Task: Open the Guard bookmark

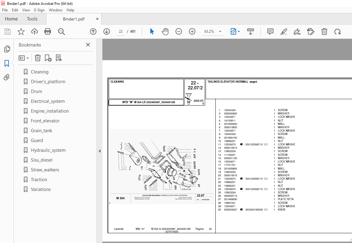Action: [37, 140]
